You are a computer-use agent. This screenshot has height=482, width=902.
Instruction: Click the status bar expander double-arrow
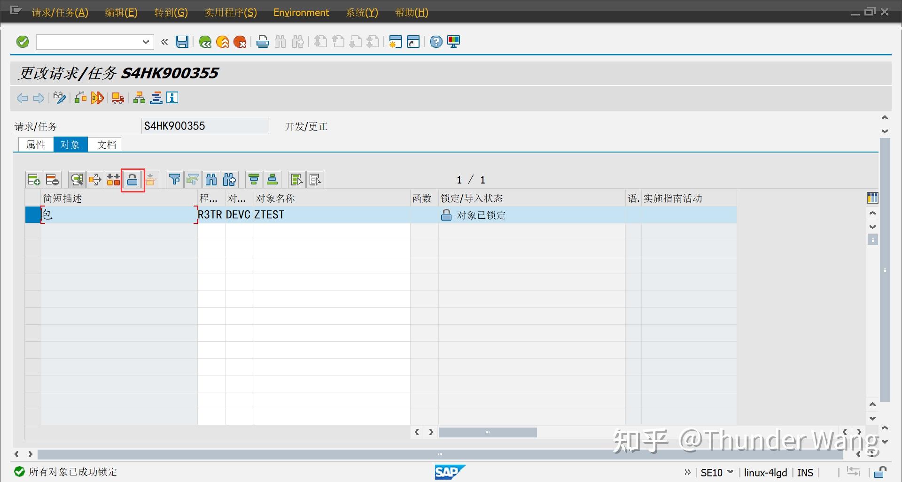[x=688, y=473]
